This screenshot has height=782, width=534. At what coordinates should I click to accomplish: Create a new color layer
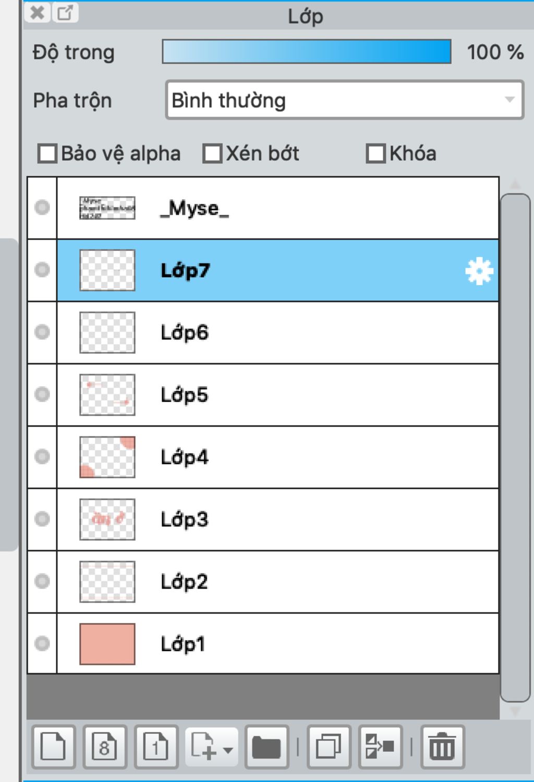53,747
